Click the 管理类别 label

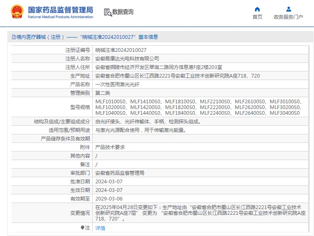80,93
